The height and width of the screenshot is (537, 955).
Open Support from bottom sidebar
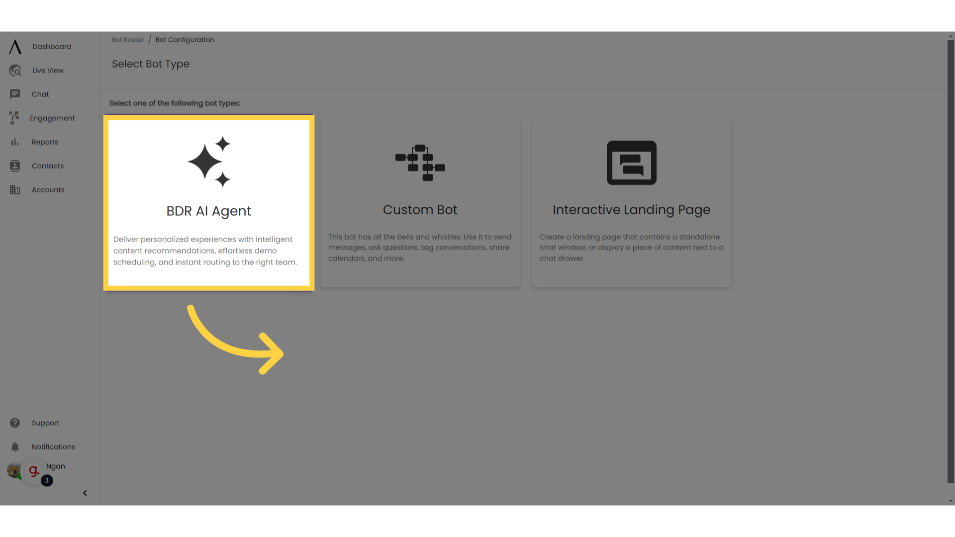pyautogui.click(x=45, y=423)
